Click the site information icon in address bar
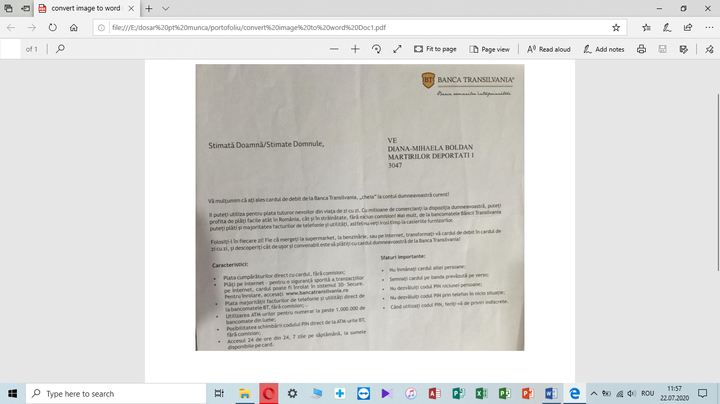This screenshot has height=404, width=720. tap(102, 27)
